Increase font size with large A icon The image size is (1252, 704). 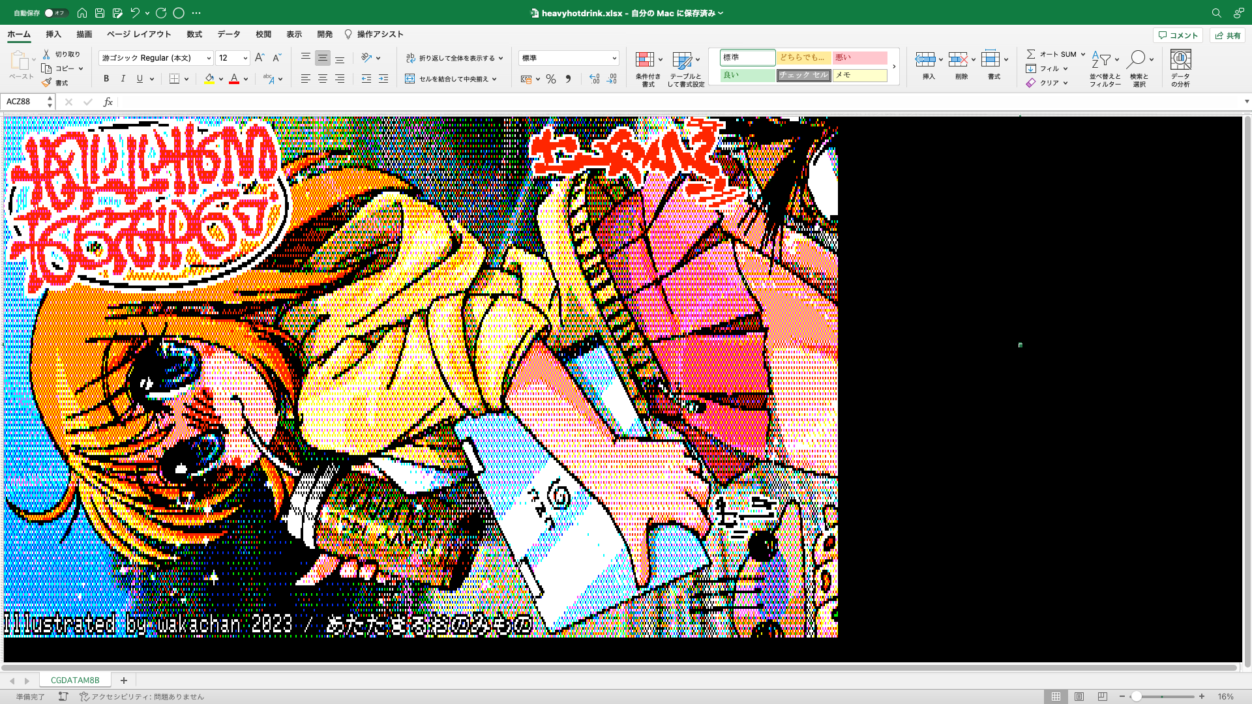tap(260, 57)
